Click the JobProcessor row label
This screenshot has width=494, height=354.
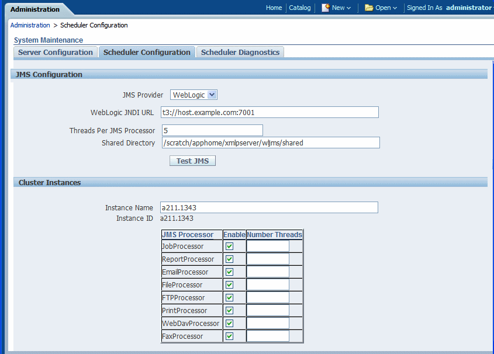[182, 247]
